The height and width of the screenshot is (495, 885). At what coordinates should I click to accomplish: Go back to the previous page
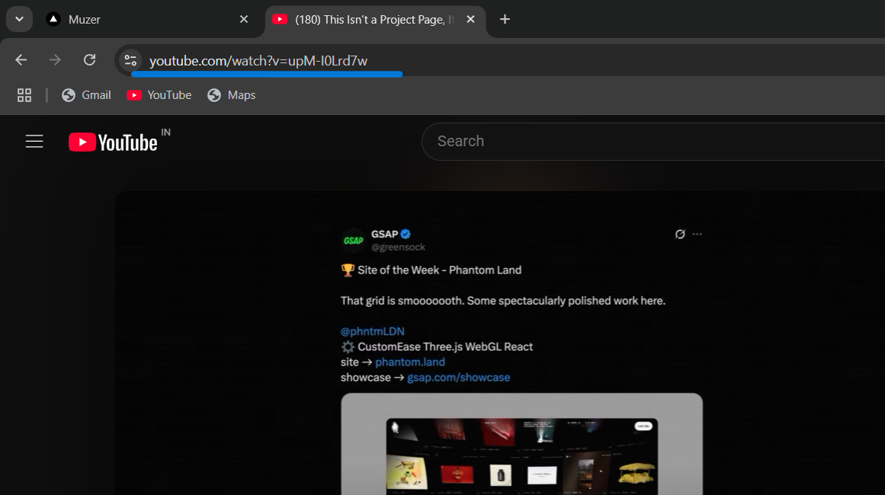click(21, 60)
